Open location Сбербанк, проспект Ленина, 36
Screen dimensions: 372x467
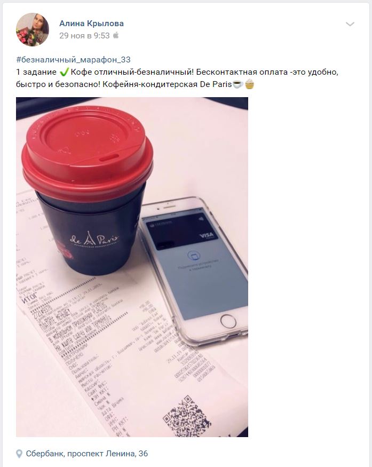[86, 454]
